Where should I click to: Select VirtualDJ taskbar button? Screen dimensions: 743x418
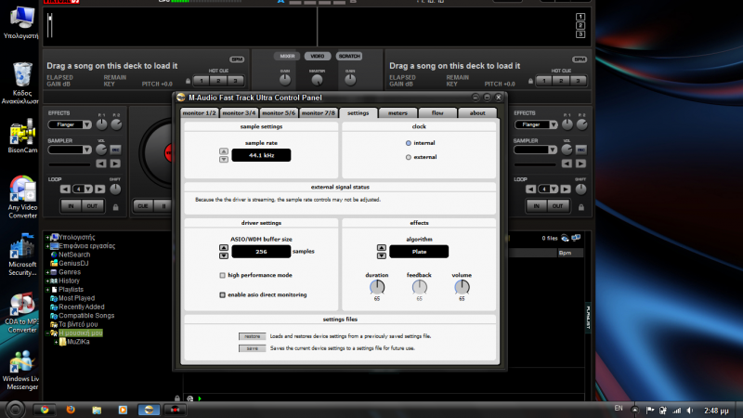coord(175,410)
